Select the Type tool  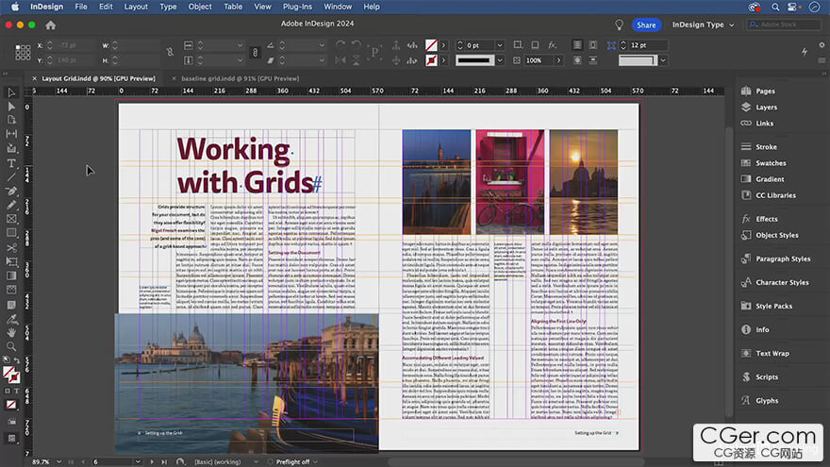[x=11, y=163]
